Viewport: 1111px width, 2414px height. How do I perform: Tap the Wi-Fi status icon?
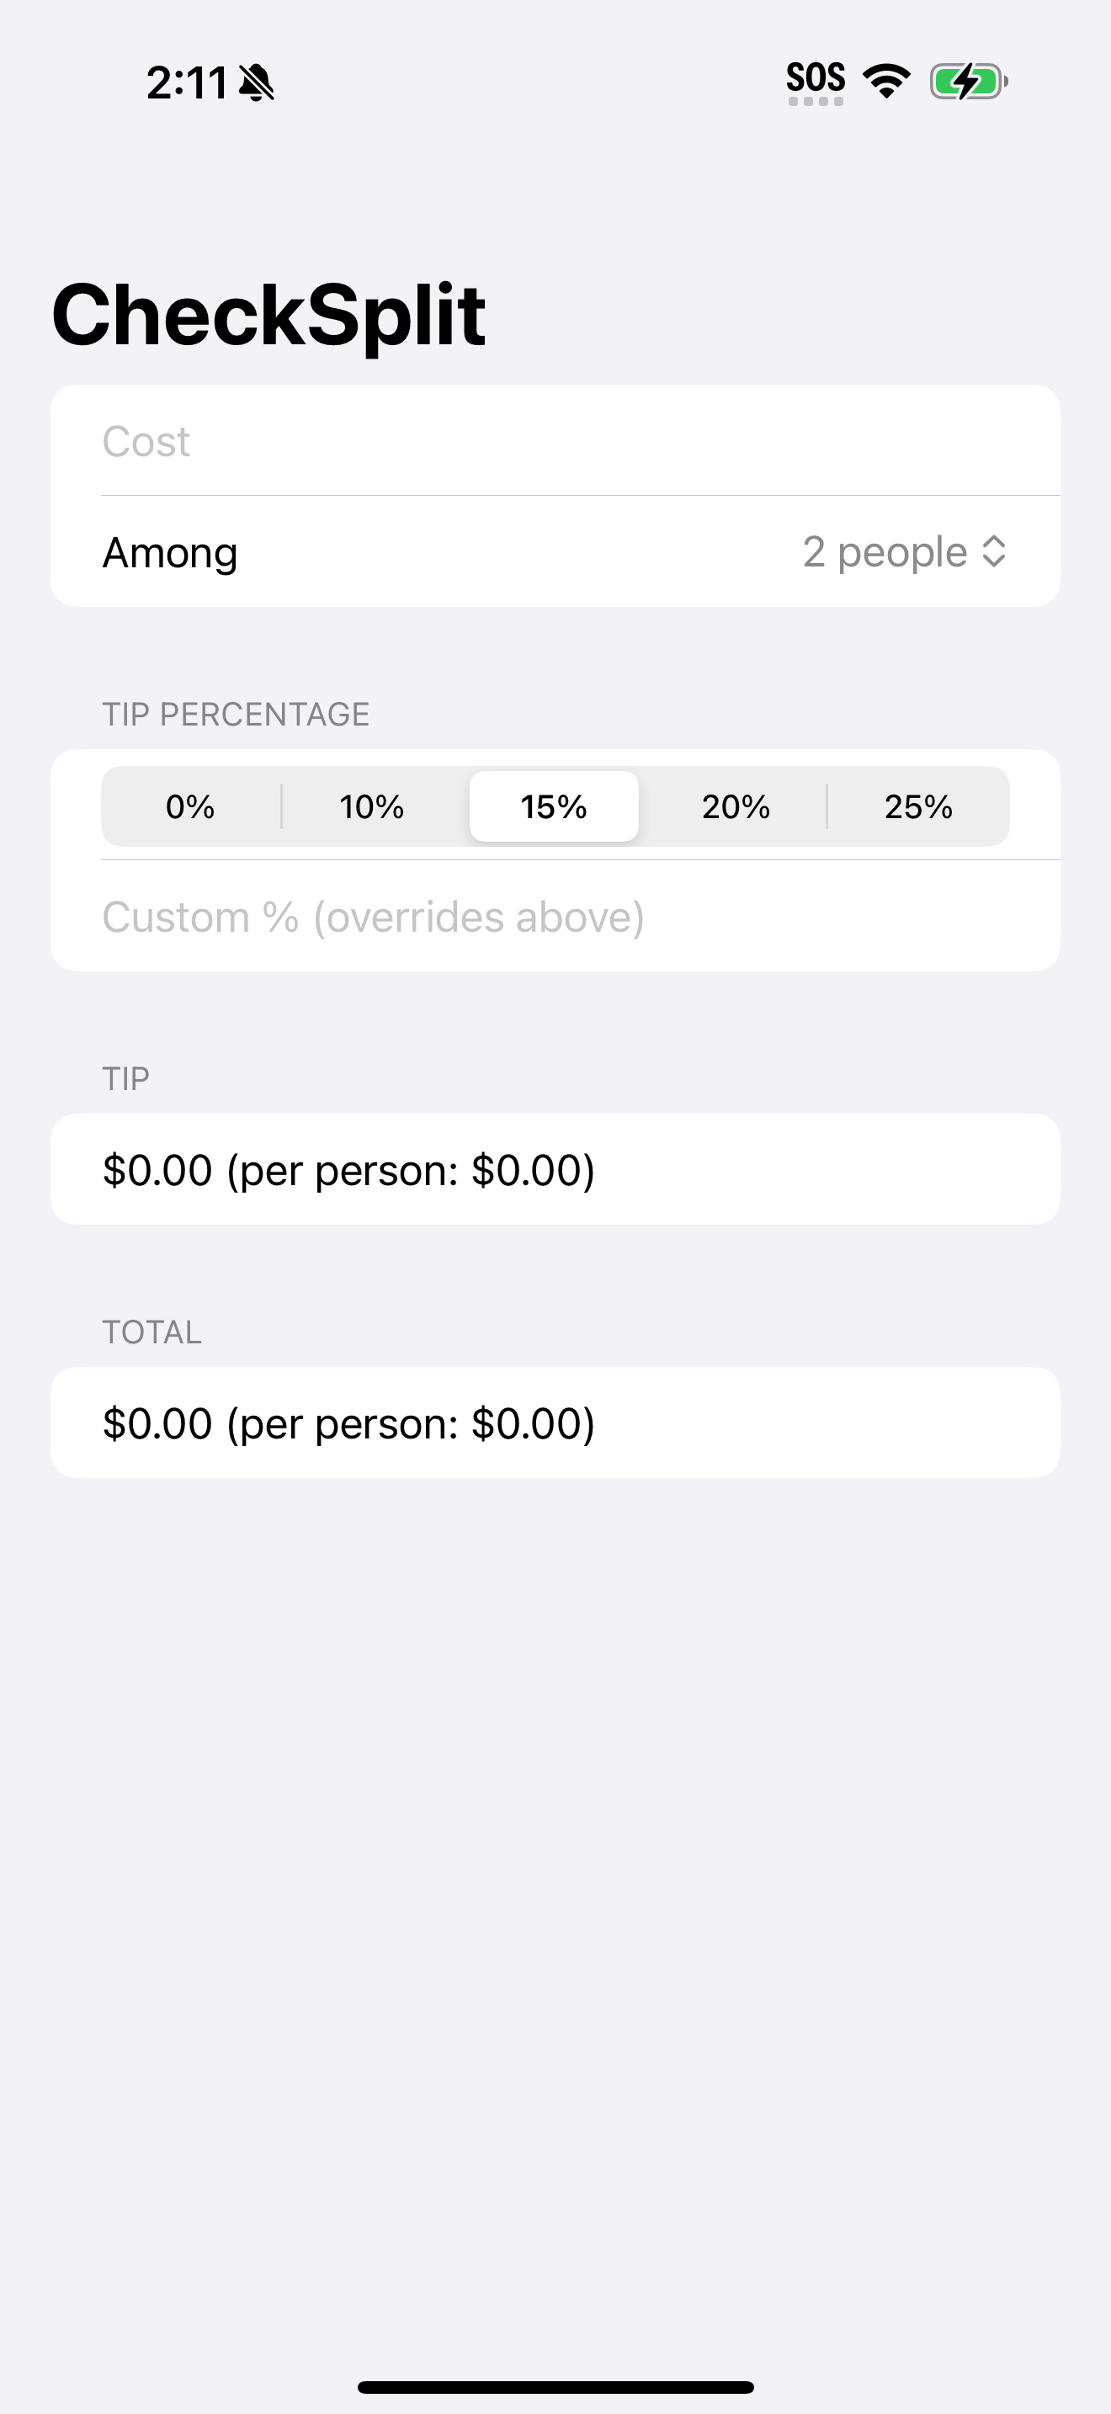pos(886,81)
